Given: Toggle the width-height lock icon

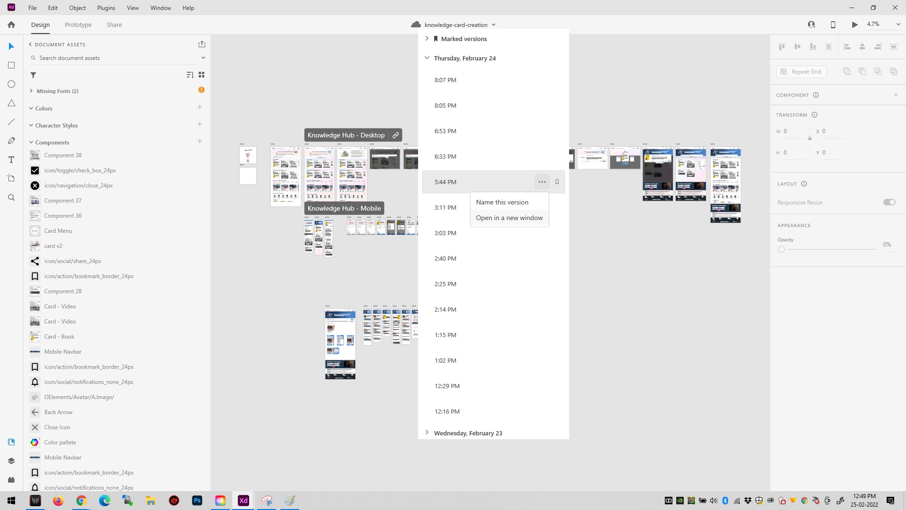Looking at the screenshot, I should click(x=810, y=138).
